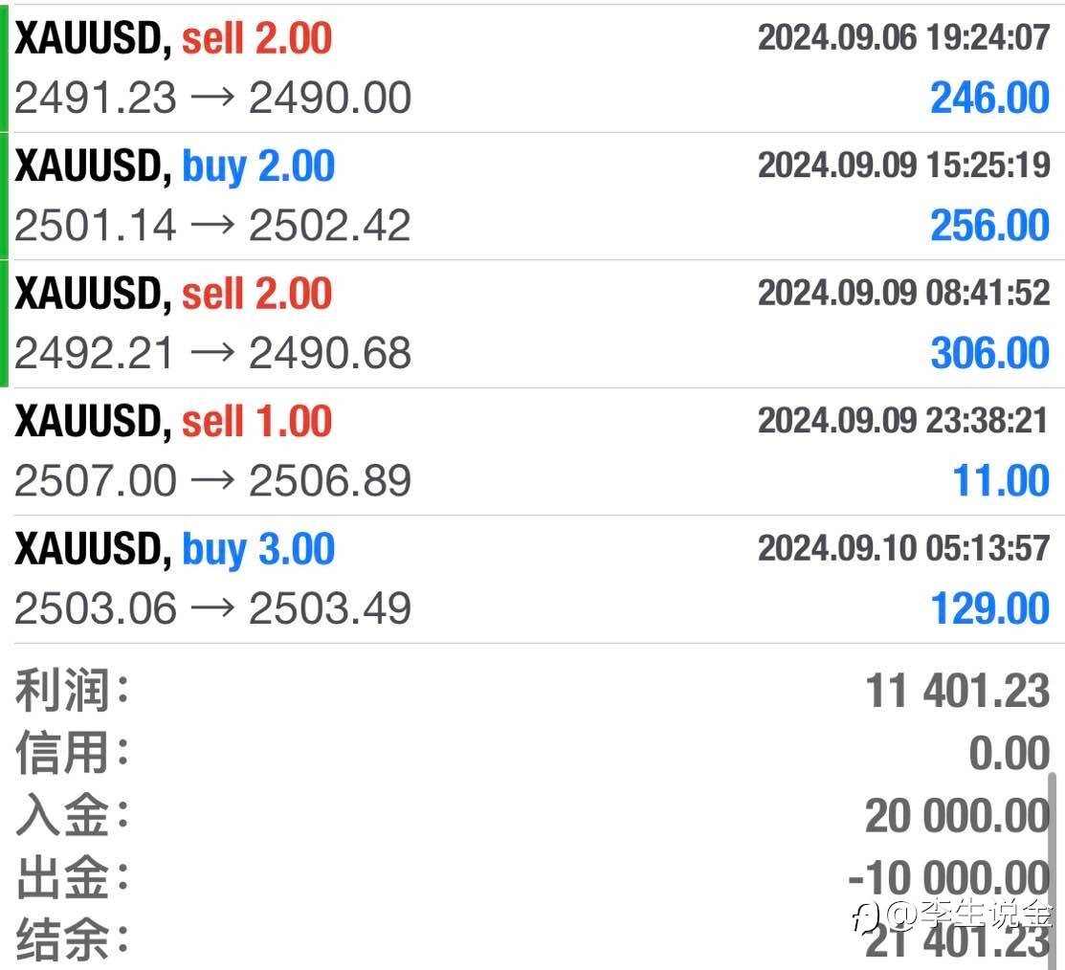Tap the 入金 deposit amount 20 000.00
This screenshot has width=1065, height=970.
957,816
